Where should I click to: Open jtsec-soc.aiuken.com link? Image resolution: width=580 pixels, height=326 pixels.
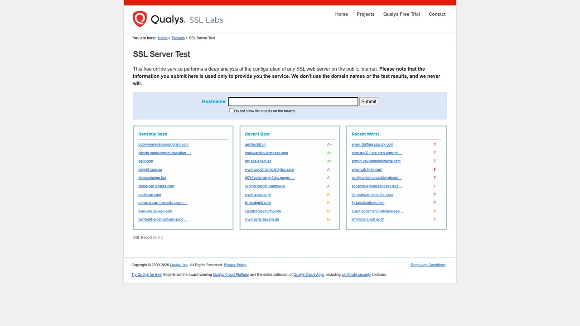155,211
